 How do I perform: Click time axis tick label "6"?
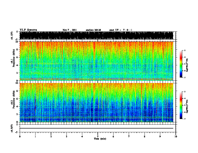(113, 136)
